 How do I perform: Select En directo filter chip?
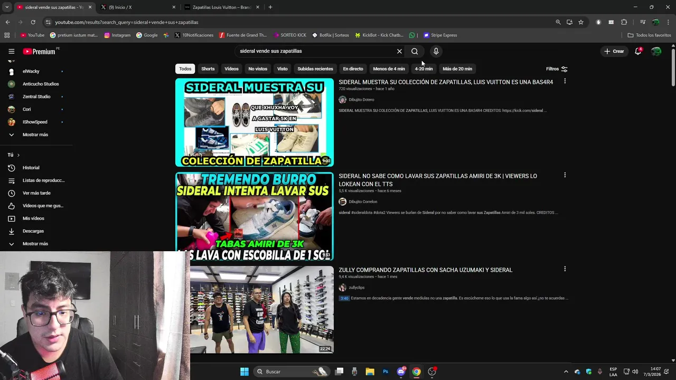(353, 69)
